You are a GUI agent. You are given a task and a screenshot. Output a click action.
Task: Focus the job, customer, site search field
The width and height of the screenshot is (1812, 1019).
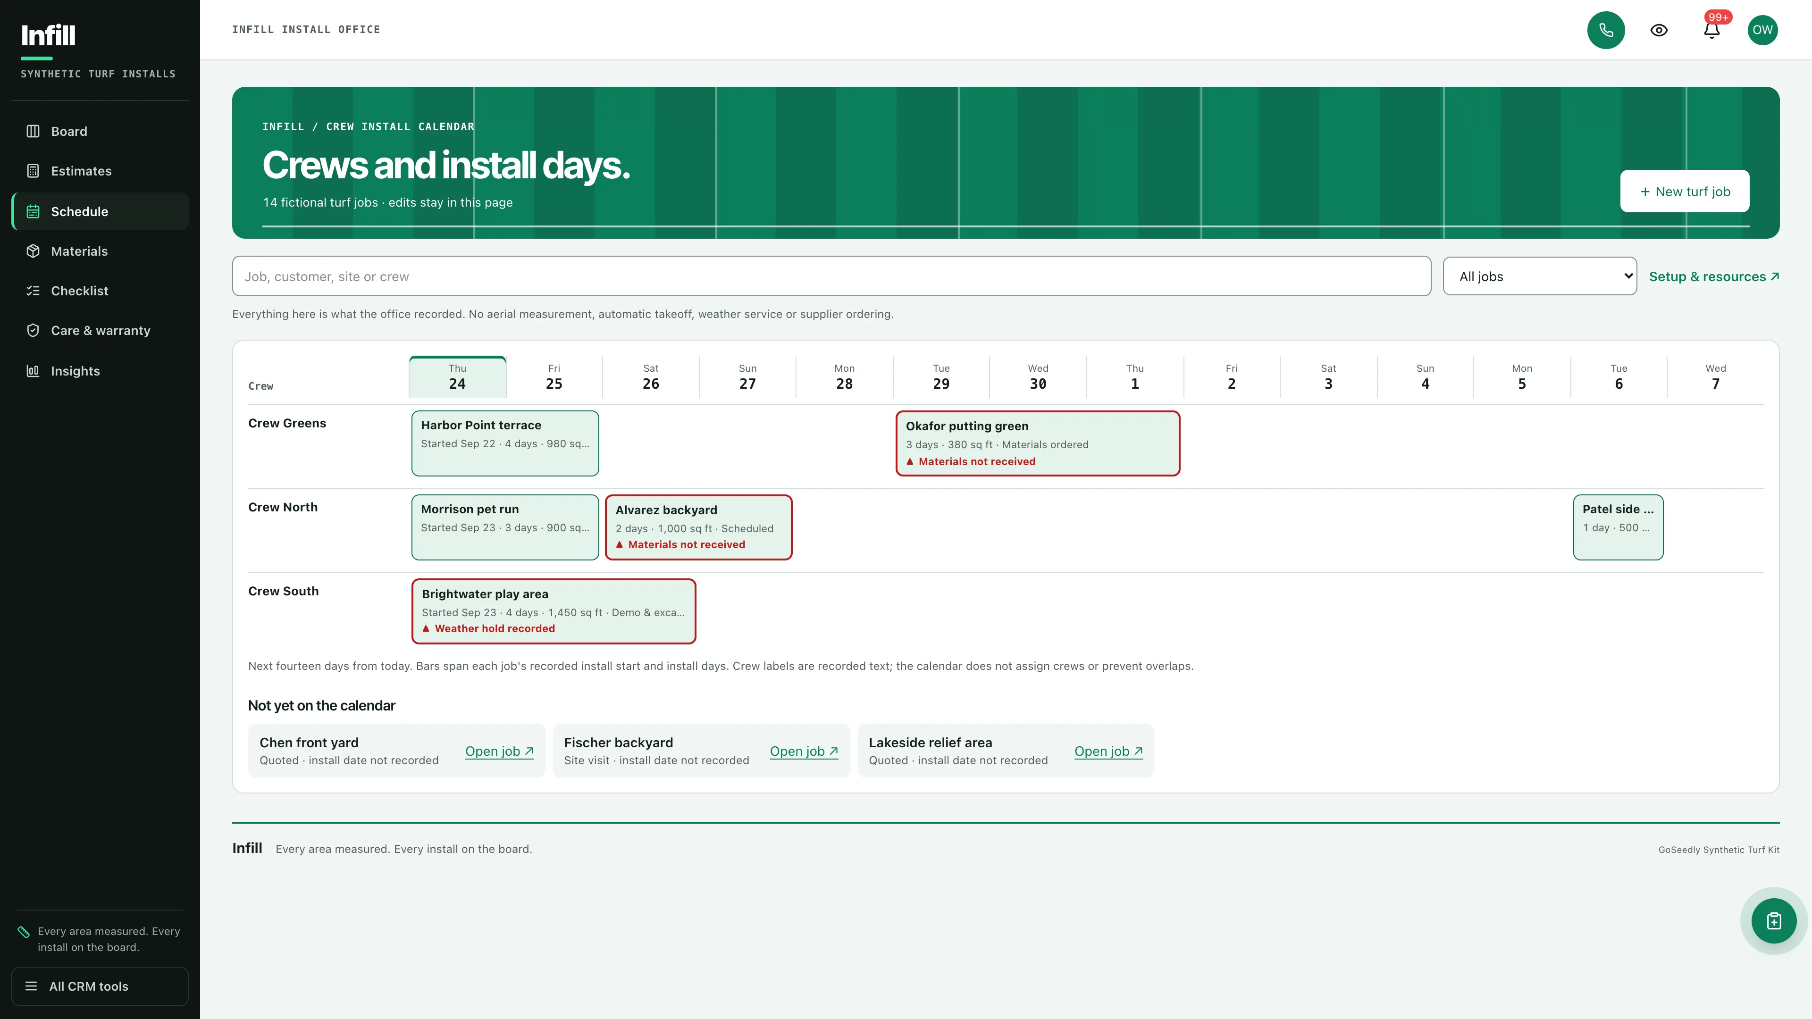[831, 276]
